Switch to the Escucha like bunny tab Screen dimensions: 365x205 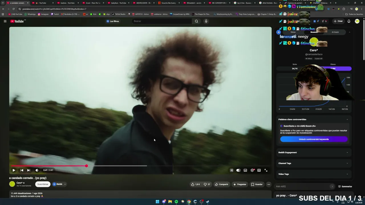point(168,3)
